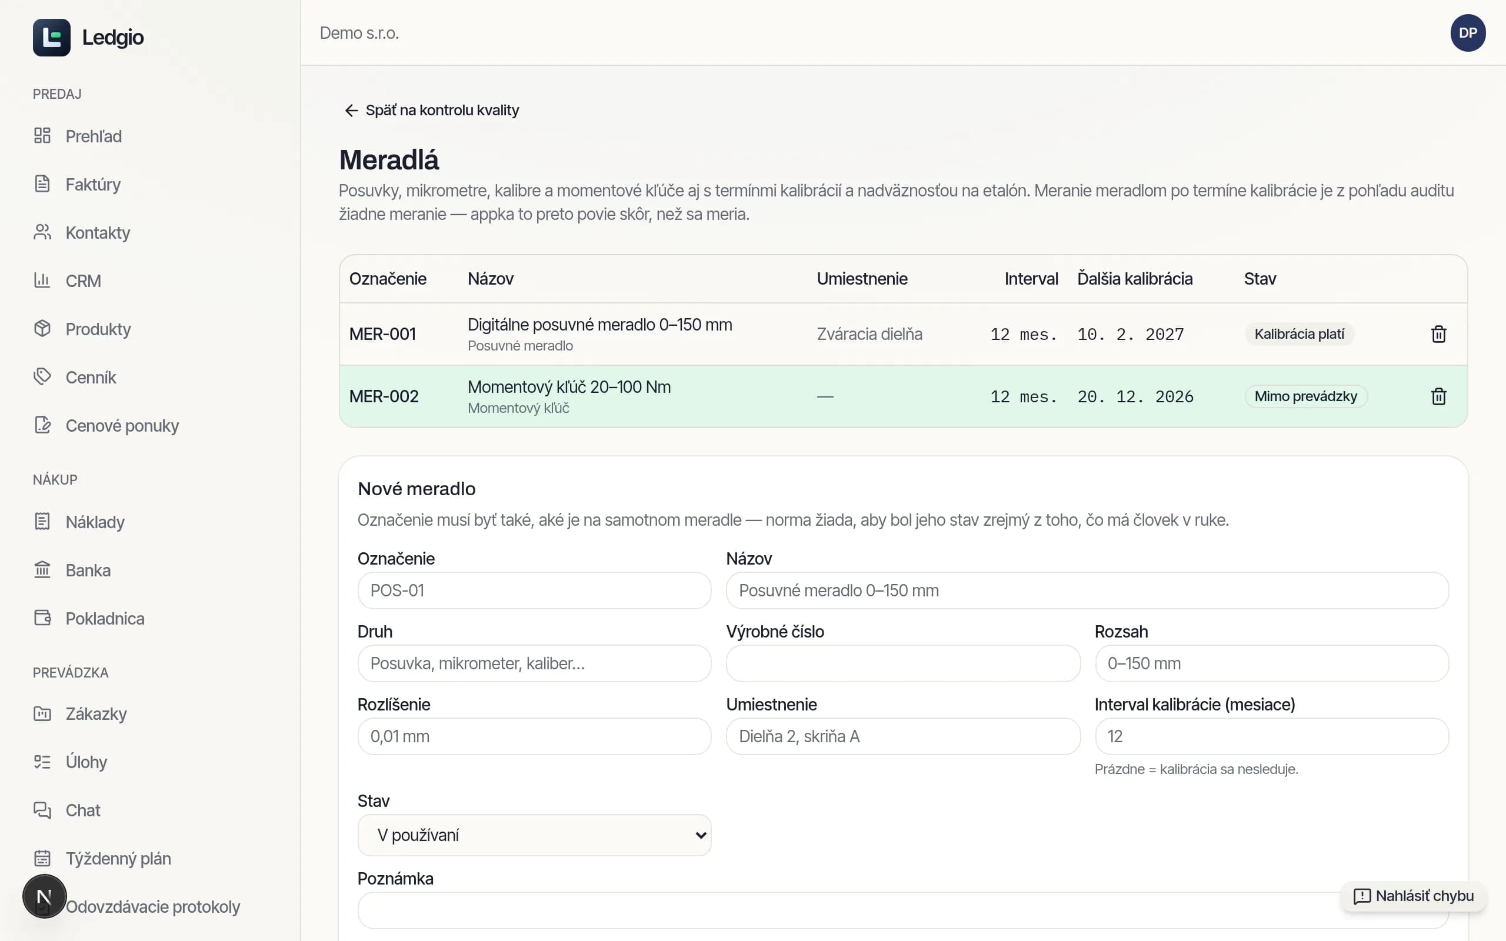Click the Zákazky folder icon
Screen dimensions: 1506x941
pyautogui.click(x=42, y=714)
